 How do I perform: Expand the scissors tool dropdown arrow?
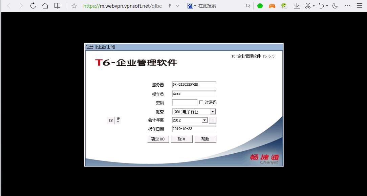pos(314,6)
